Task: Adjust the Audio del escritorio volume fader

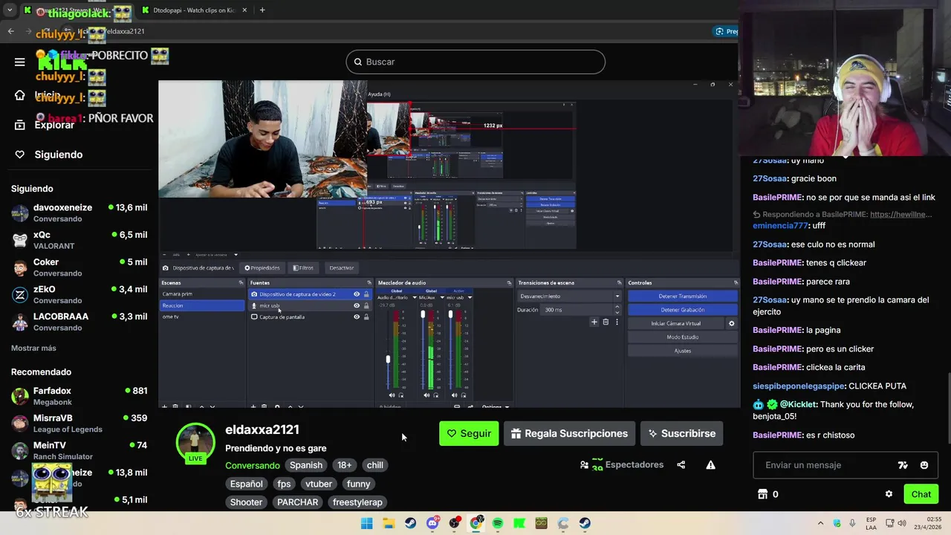Action: (x=387, y=360)
